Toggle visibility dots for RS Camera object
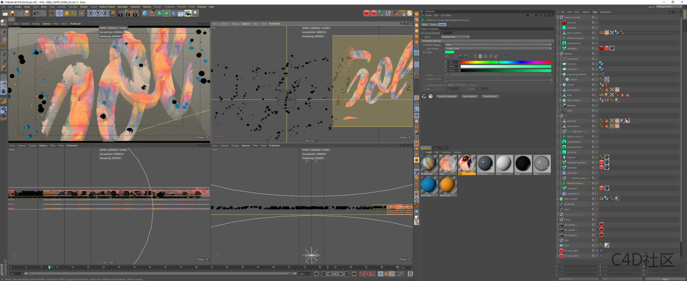This screenshot has width=687, height=281. click(x=596, y=224)
